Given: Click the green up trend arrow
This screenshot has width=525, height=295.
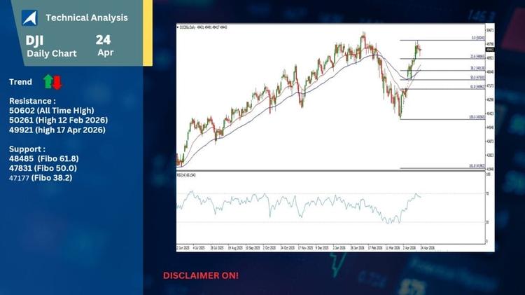Looking at the screenshot, I should click(x=48, y=82).
